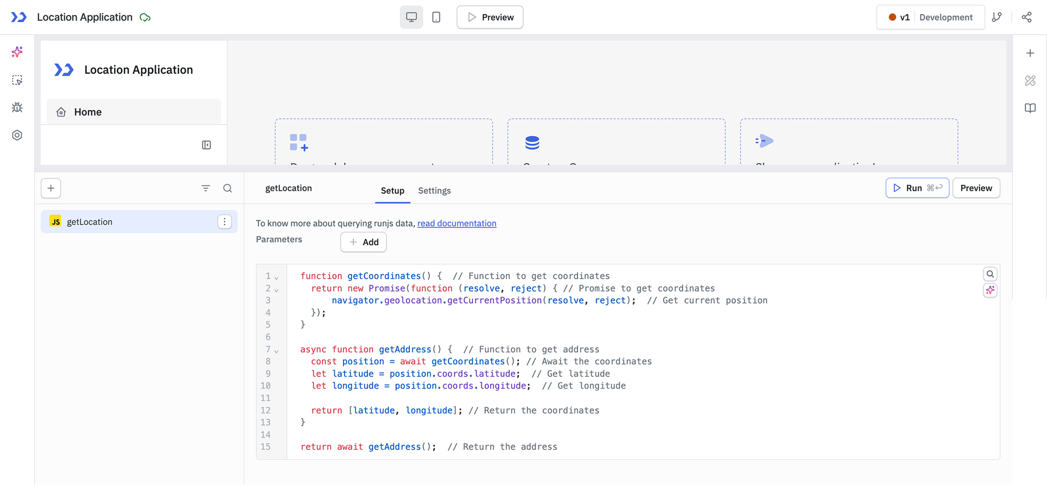Open the read documentation link
This screenshot has width=1047, height=485.
tap(456, 223)
